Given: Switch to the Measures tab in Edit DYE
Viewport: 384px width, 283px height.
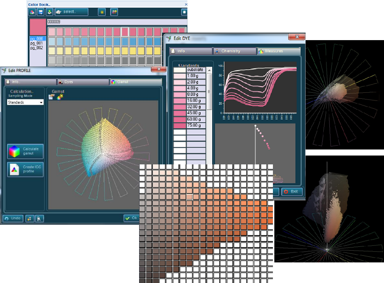Looking at the screenshot, I should click(x=279, y=51).
